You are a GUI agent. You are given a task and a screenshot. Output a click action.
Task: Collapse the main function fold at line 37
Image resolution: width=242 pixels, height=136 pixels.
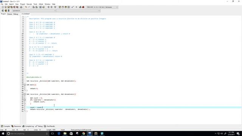25,85
